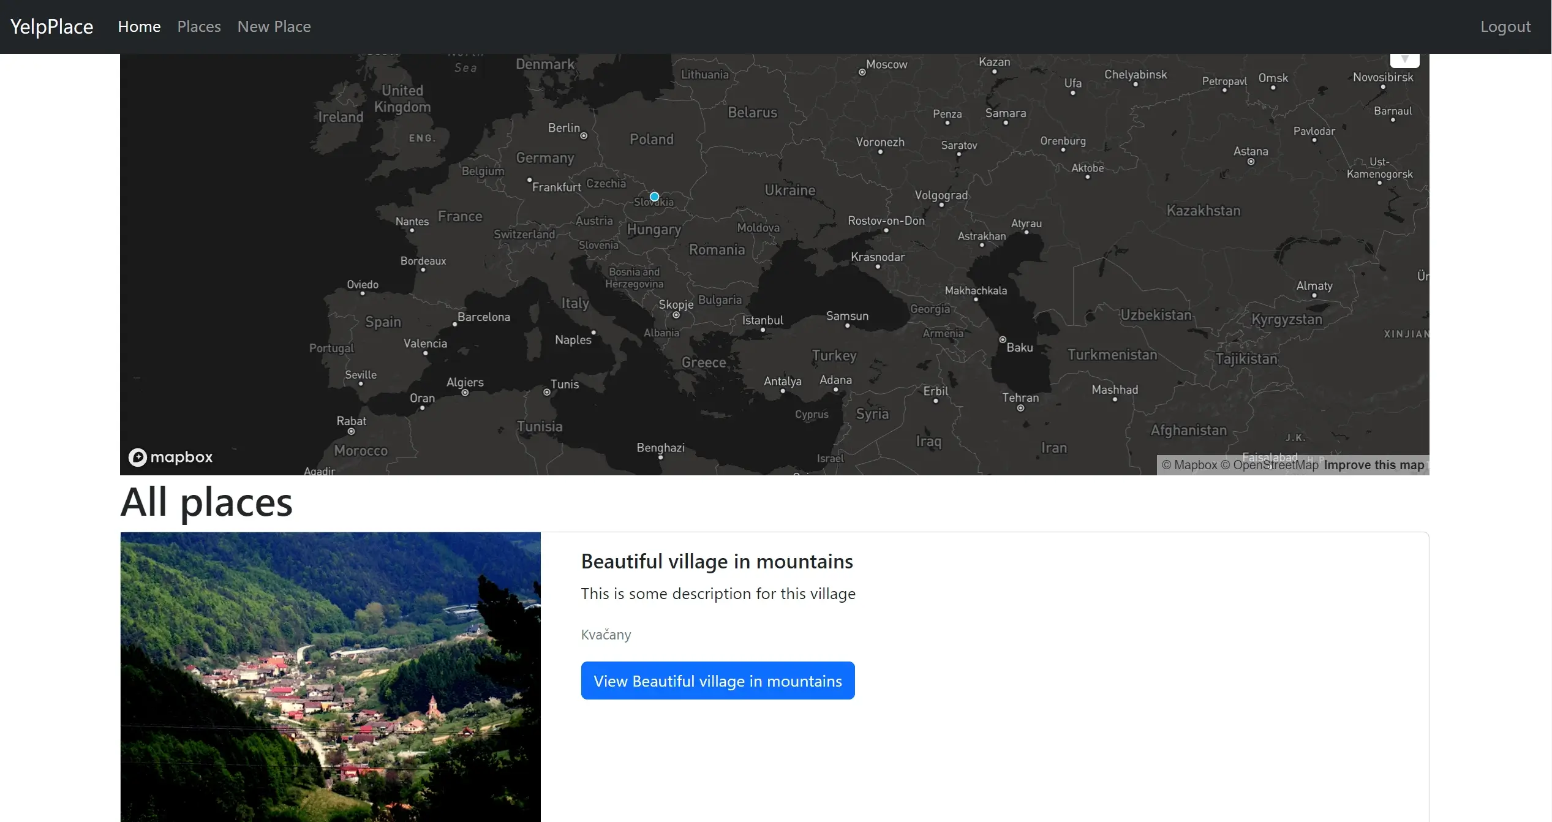Viewport: 1552px width, 822px height.
Task: Click the blue place marker on Slovakia
Action: (x=654, y=197)
